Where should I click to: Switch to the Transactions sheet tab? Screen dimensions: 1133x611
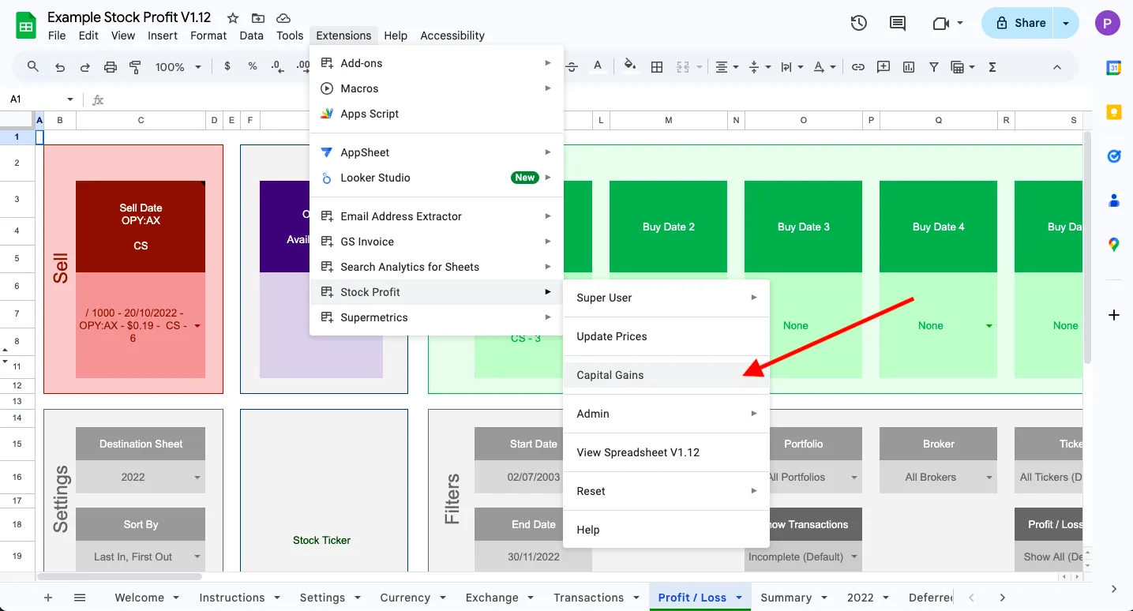[x=588, y=598]
